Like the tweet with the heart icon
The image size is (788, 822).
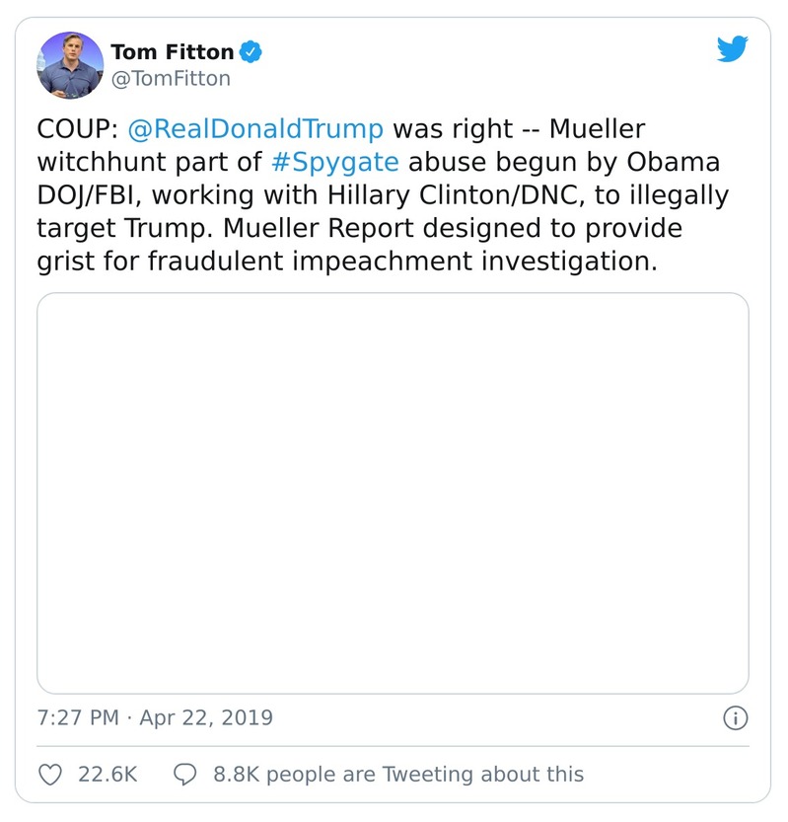[x=51, y=774]
